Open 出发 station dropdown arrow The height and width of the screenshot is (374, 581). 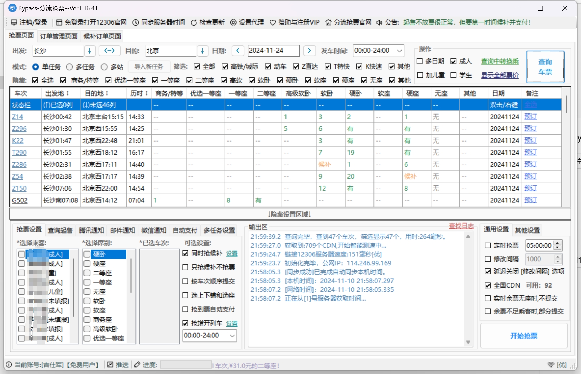click(x=90, y=51)
